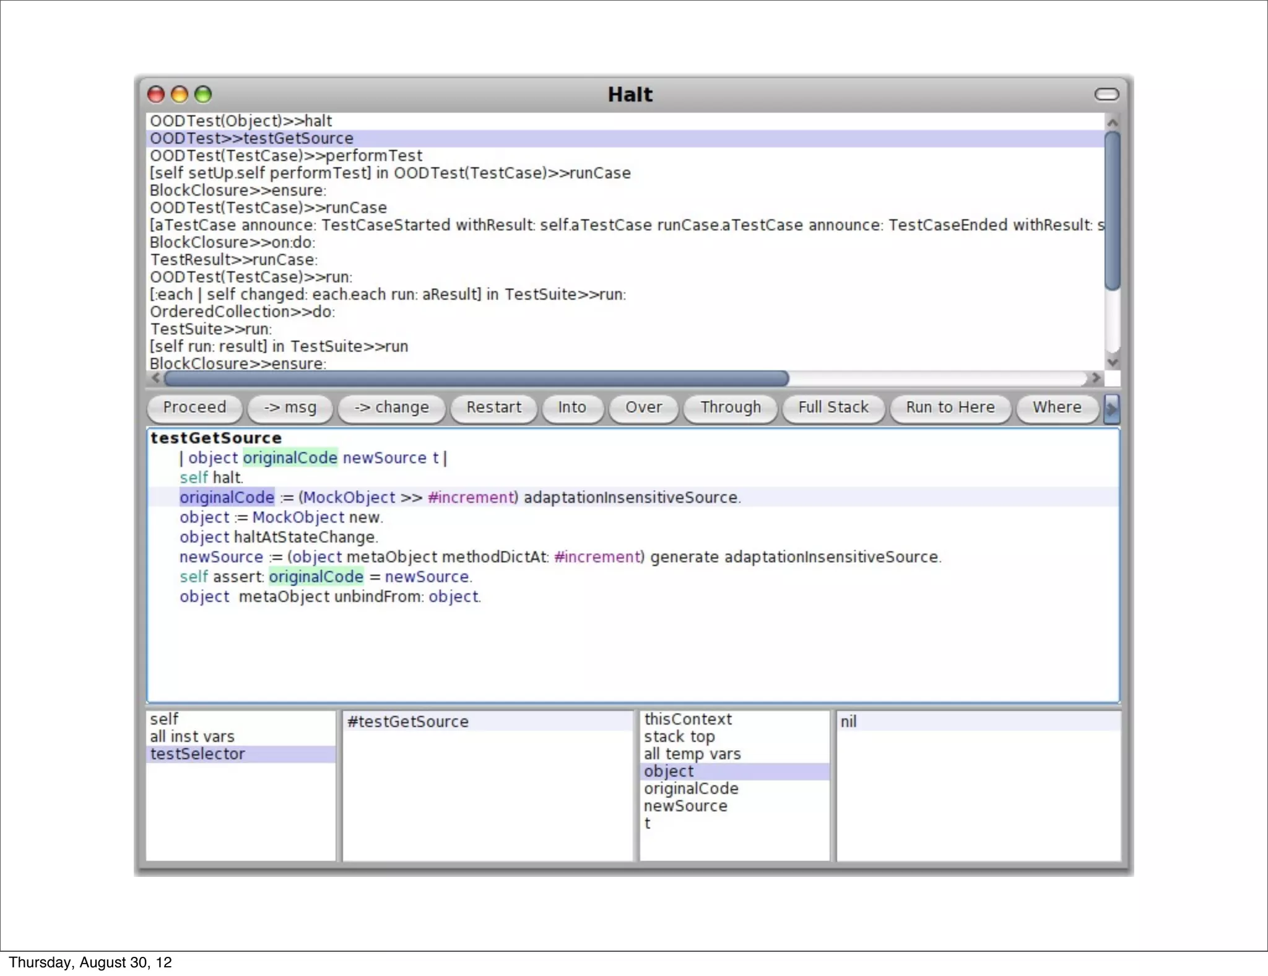Select originalCode in temp variables list

coord(691,788)
